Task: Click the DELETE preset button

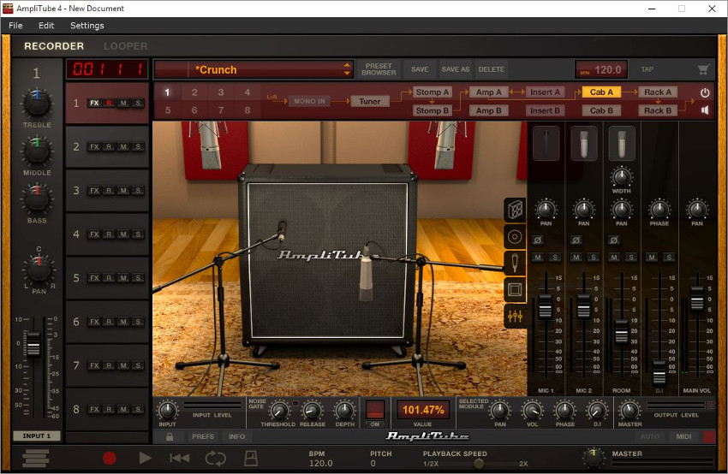Action: [x=492, y=69]
